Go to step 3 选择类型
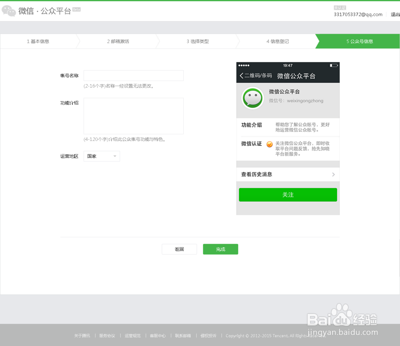This screenshot has width=400, height=346. [198, 41]
